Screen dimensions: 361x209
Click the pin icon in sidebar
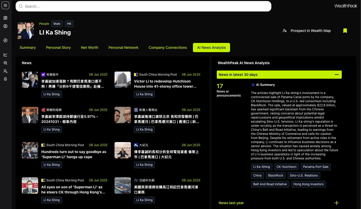coord(5,79)
